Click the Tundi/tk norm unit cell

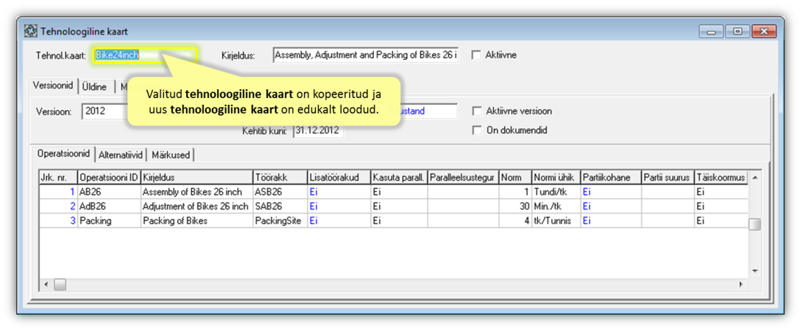555,192
